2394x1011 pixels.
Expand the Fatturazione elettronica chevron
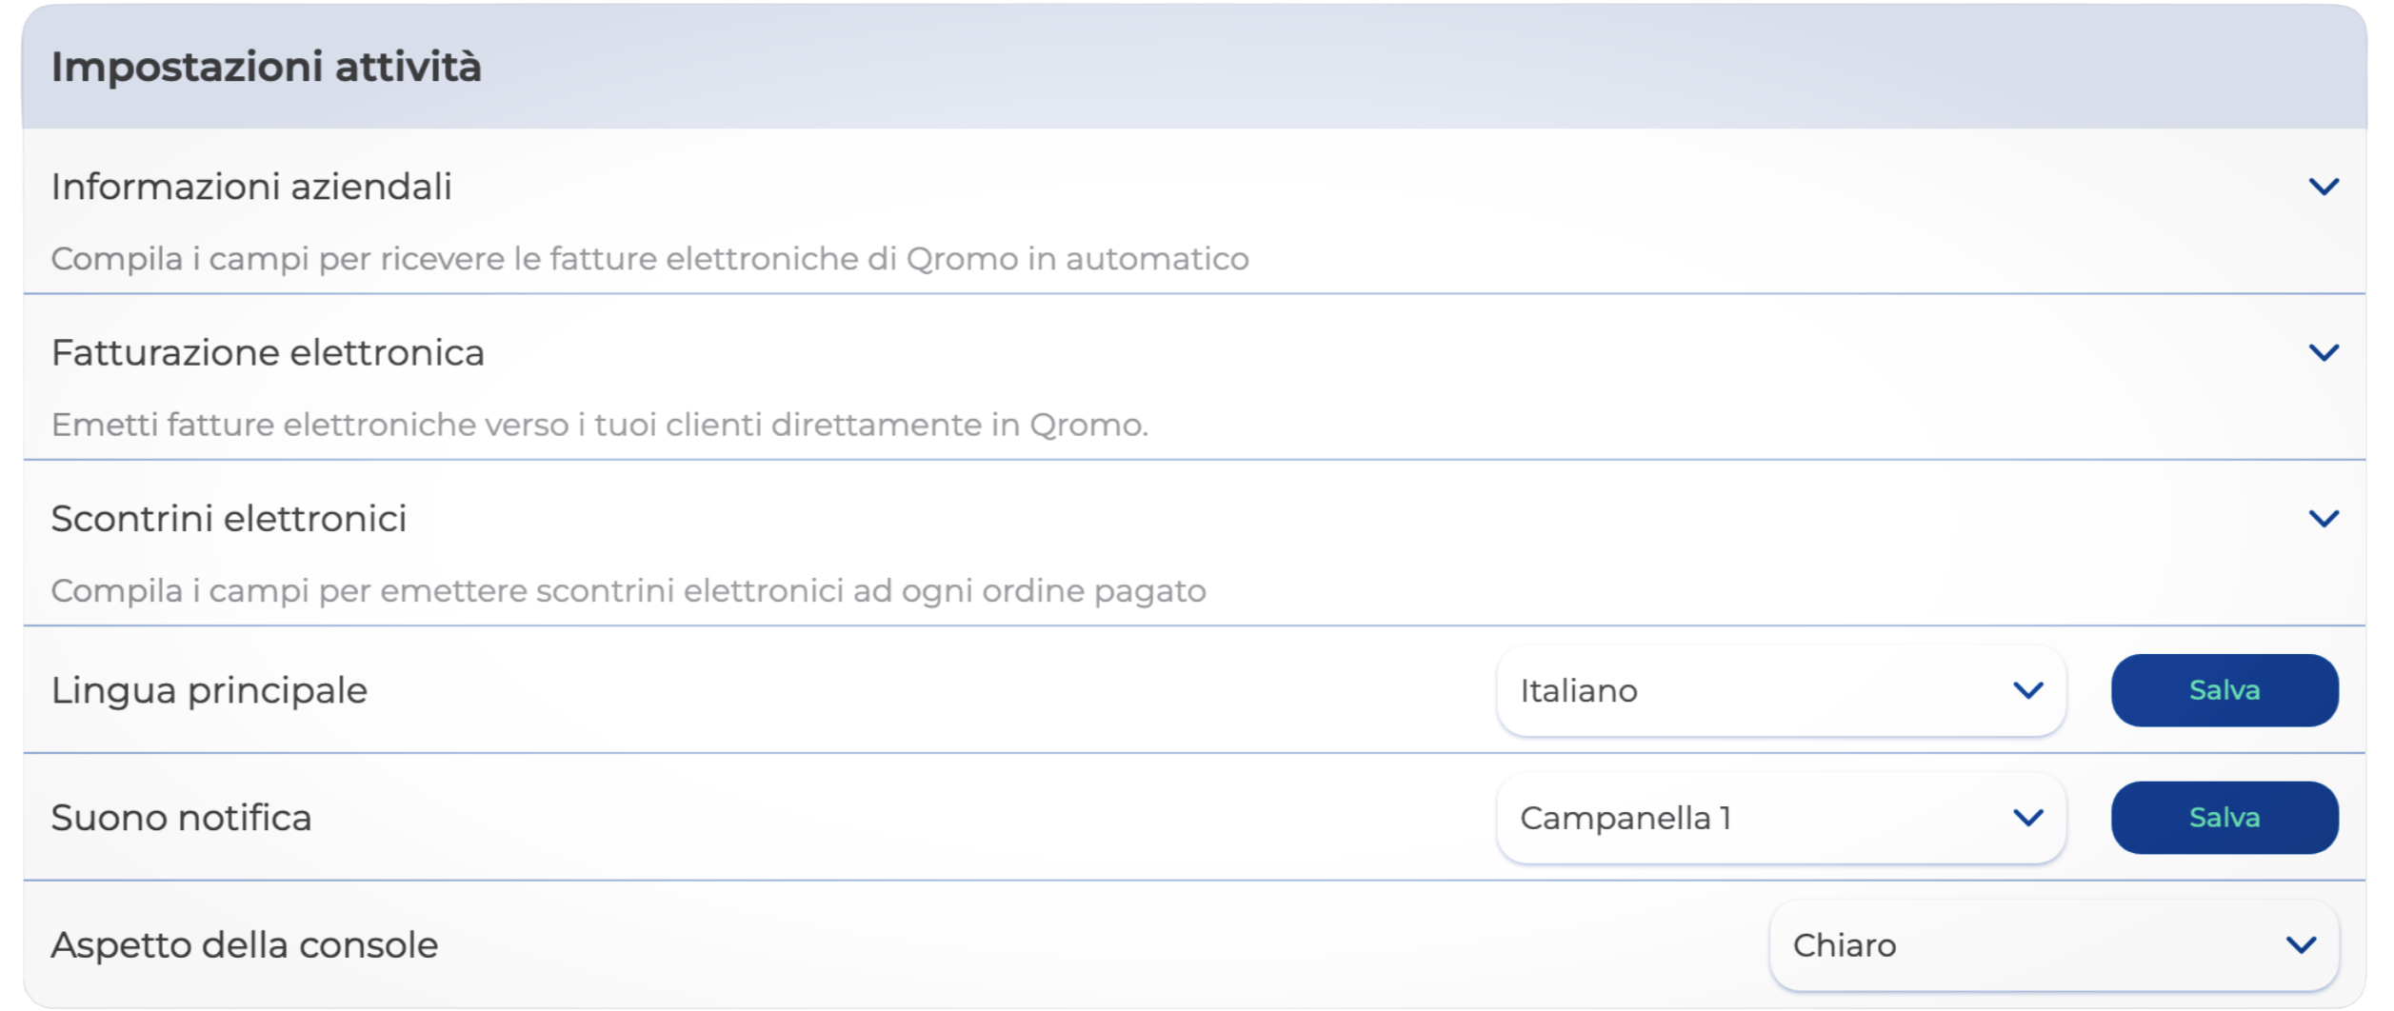[x=2324, y=353]
